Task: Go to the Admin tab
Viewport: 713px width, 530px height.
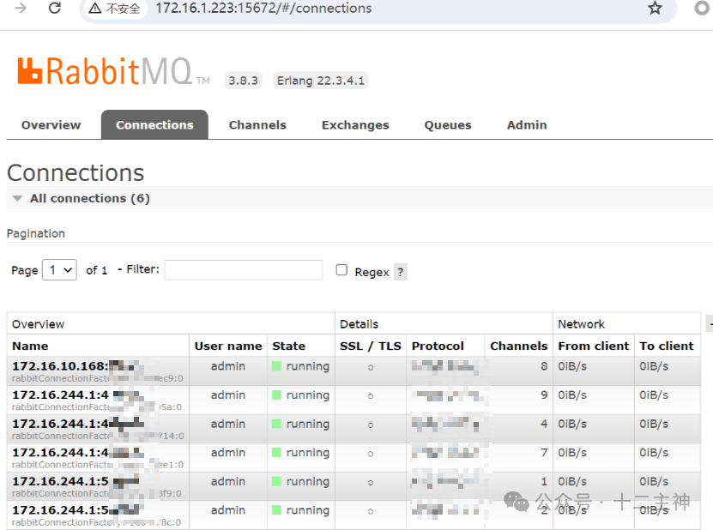Action: click(527, 125)
